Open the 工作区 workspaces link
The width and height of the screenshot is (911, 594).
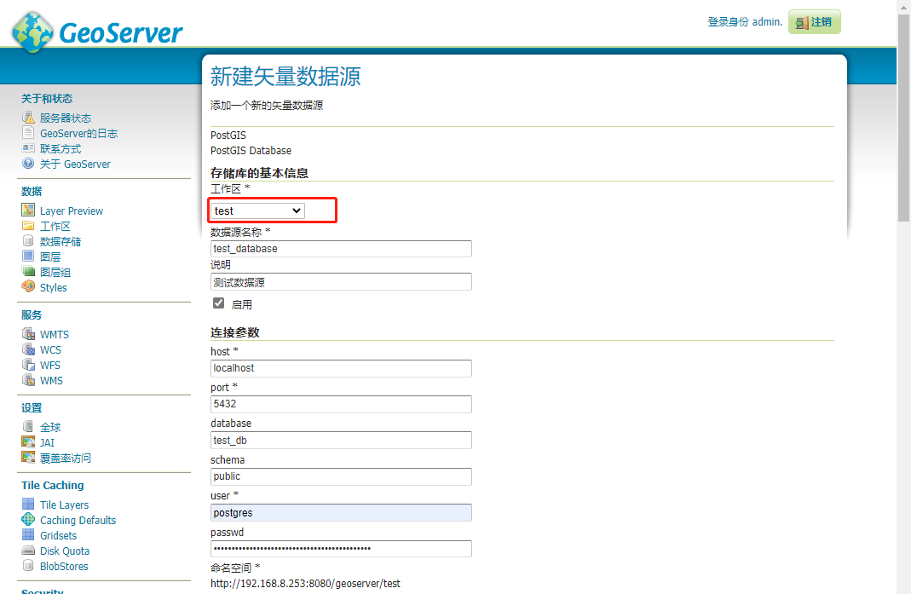tap(55, 226)
